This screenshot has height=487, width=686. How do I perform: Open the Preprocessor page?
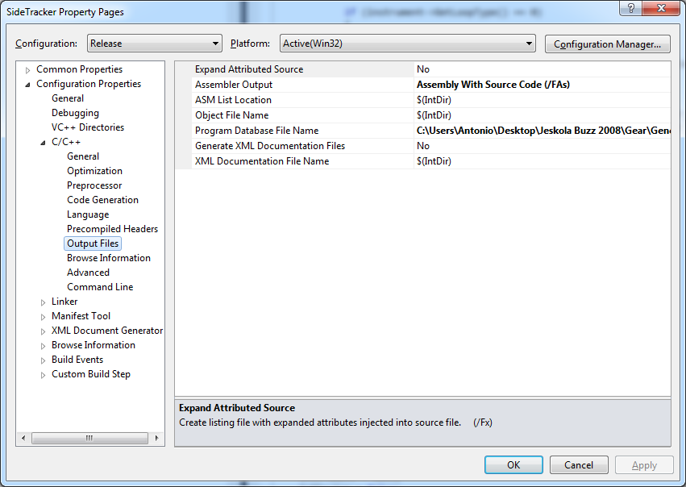(94, 185)
